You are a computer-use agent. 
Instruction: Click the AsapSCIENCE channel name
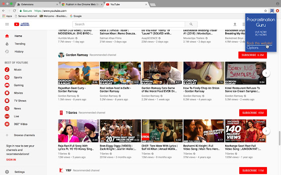pyautogui.click(x=149, y=38)
